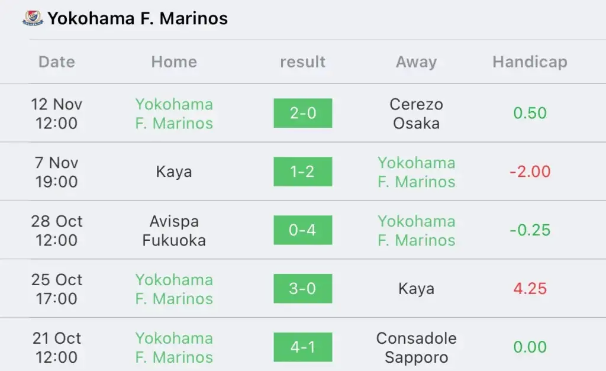Image resolution: width=606 pixels, height=371 pixels.
Task: Select the 2-0 result badge
Action: (x=302, y=113)
